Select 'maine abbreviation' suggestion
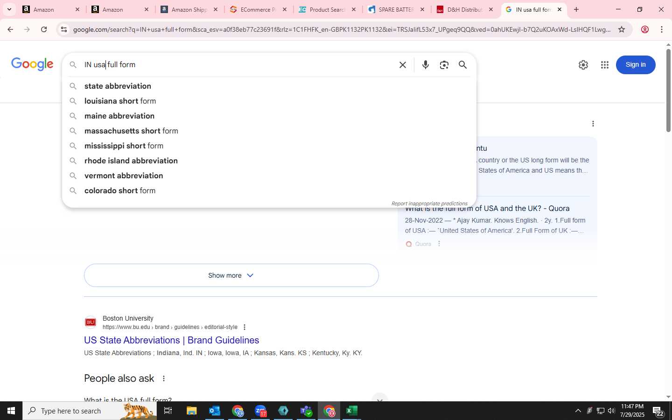 [x=269, y=116]
